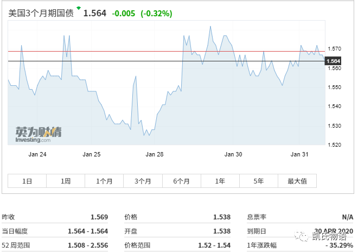Click the 1年涨跌幅 label
This screenshot has height=252, width=358.
pos(262,245)
